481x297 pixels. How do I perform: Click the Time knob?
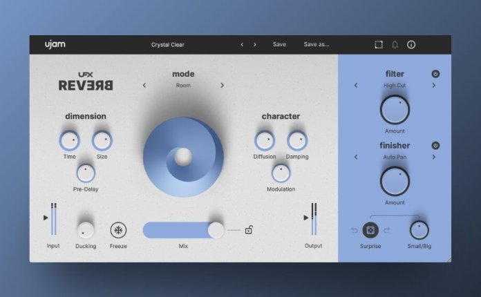coord(69,141)
